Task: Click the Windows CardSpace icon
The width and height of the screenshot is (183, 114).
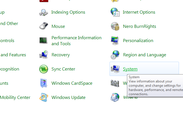Action: [44, 83]
